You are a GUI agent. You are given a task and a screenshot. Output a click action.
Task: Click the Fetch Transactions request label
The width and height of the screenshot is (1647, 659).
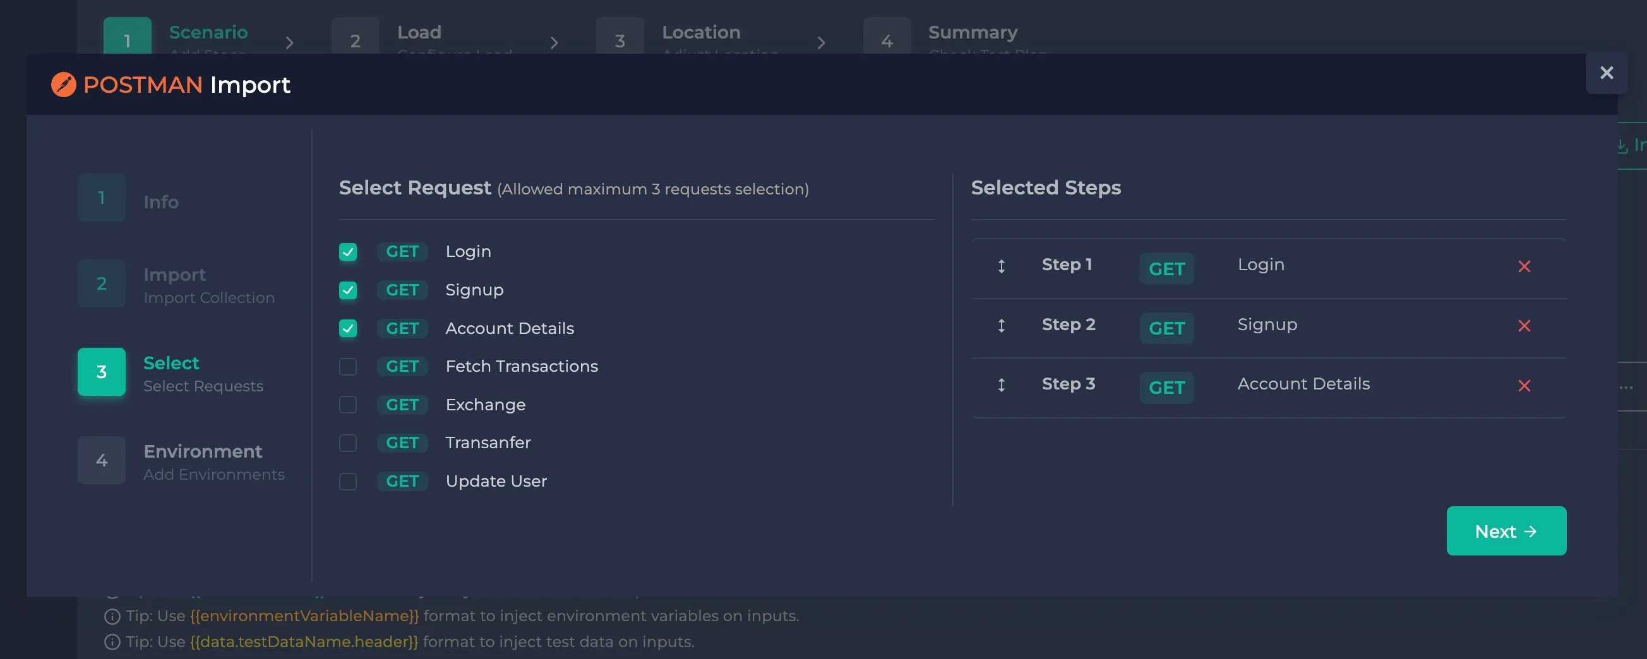(522, 366)
